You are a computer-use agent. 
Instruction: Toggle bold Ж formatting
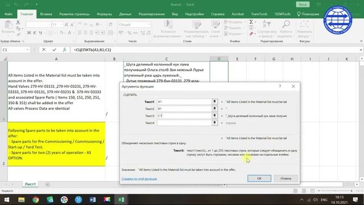coord(29,33)
